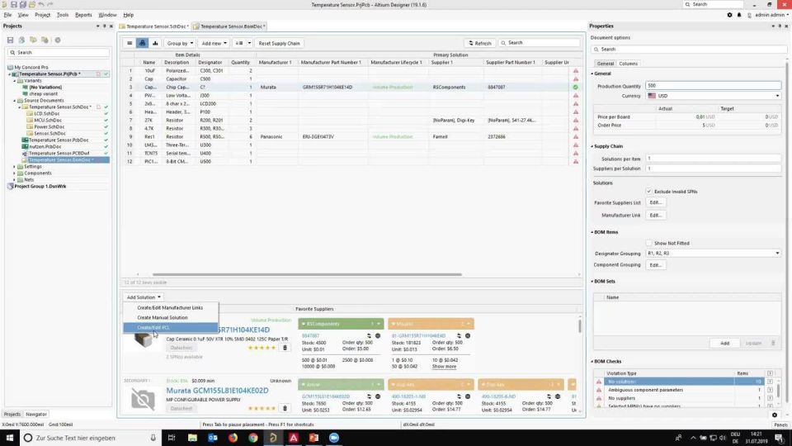Open Designator Grouping dropdown
This screenshot has height=446, width=792.
point(713,254)
